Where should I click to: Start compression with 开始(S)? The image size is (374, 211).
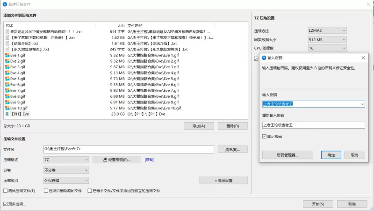click(318, 204)
